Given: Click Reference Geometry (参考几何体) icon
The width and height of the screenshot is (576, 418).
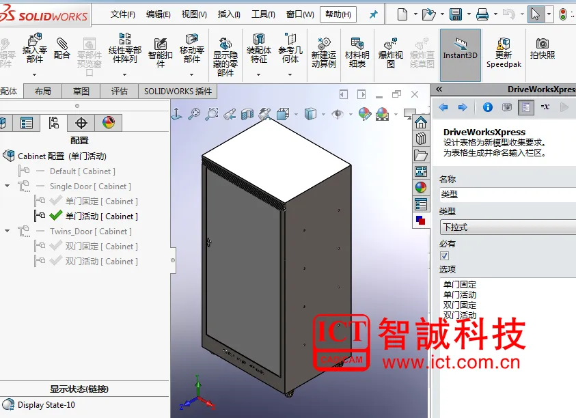Looking at the screenshot, I should 290,48.
